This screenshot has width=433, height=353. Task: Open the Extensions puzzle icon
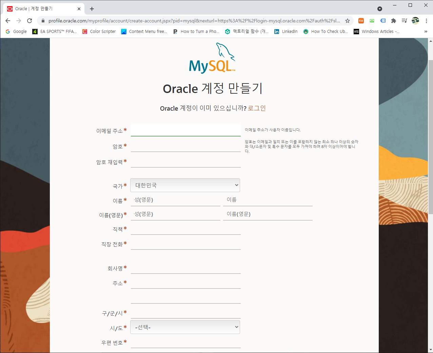pyautogui.click(x=394, y=21)
